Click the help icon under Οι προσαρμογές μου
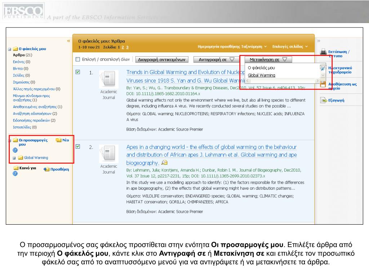The height and width of the screenshot is (277, 369). coord(15,150)
